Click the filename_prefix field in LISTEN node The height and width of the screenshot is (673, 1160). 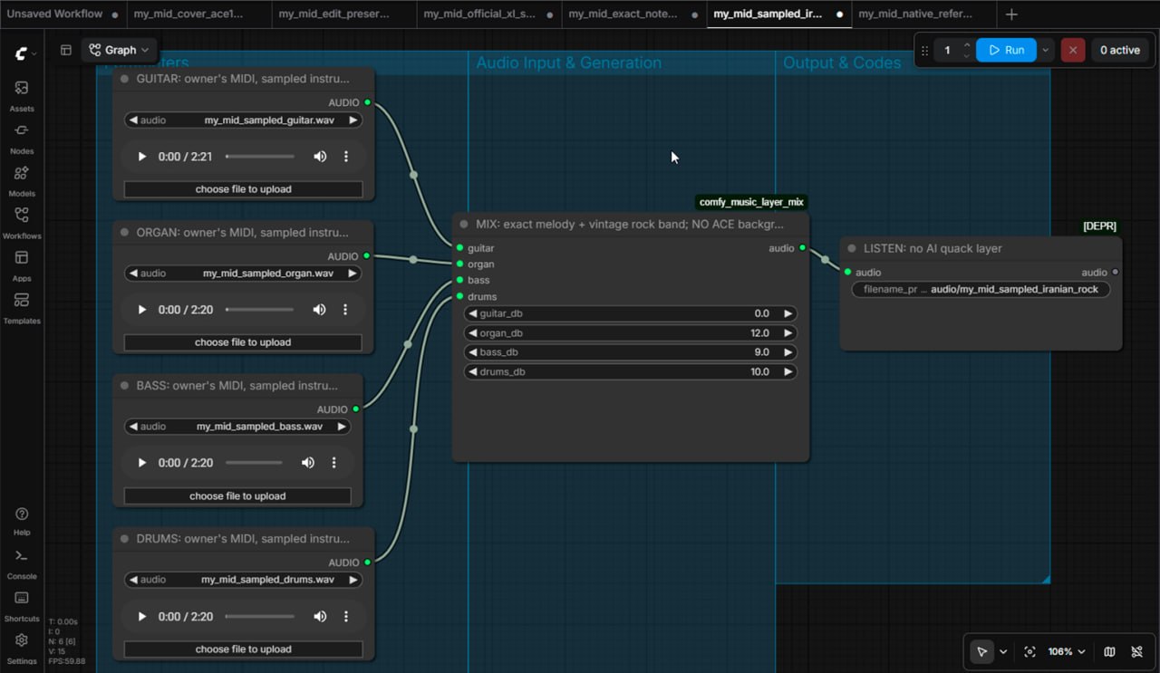pyautogui.click(x=981, y=290)
